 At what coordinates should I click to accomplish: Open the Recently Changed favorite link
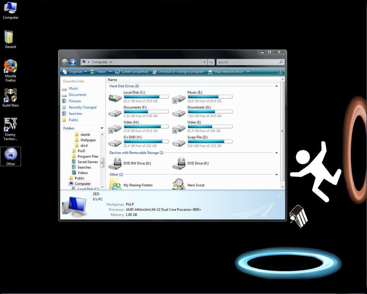pyautogui.click(x=82, y=107)
